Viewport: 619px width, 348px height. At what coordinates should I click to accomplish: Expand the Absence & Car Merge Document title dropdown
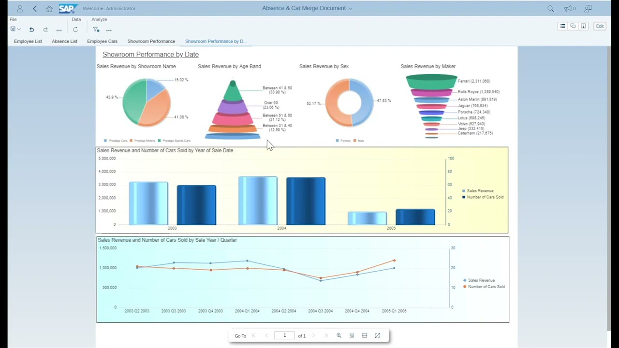coord(351,8)
